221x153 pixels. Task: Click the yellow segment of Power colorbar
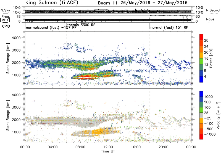click(x=201, y=55)
